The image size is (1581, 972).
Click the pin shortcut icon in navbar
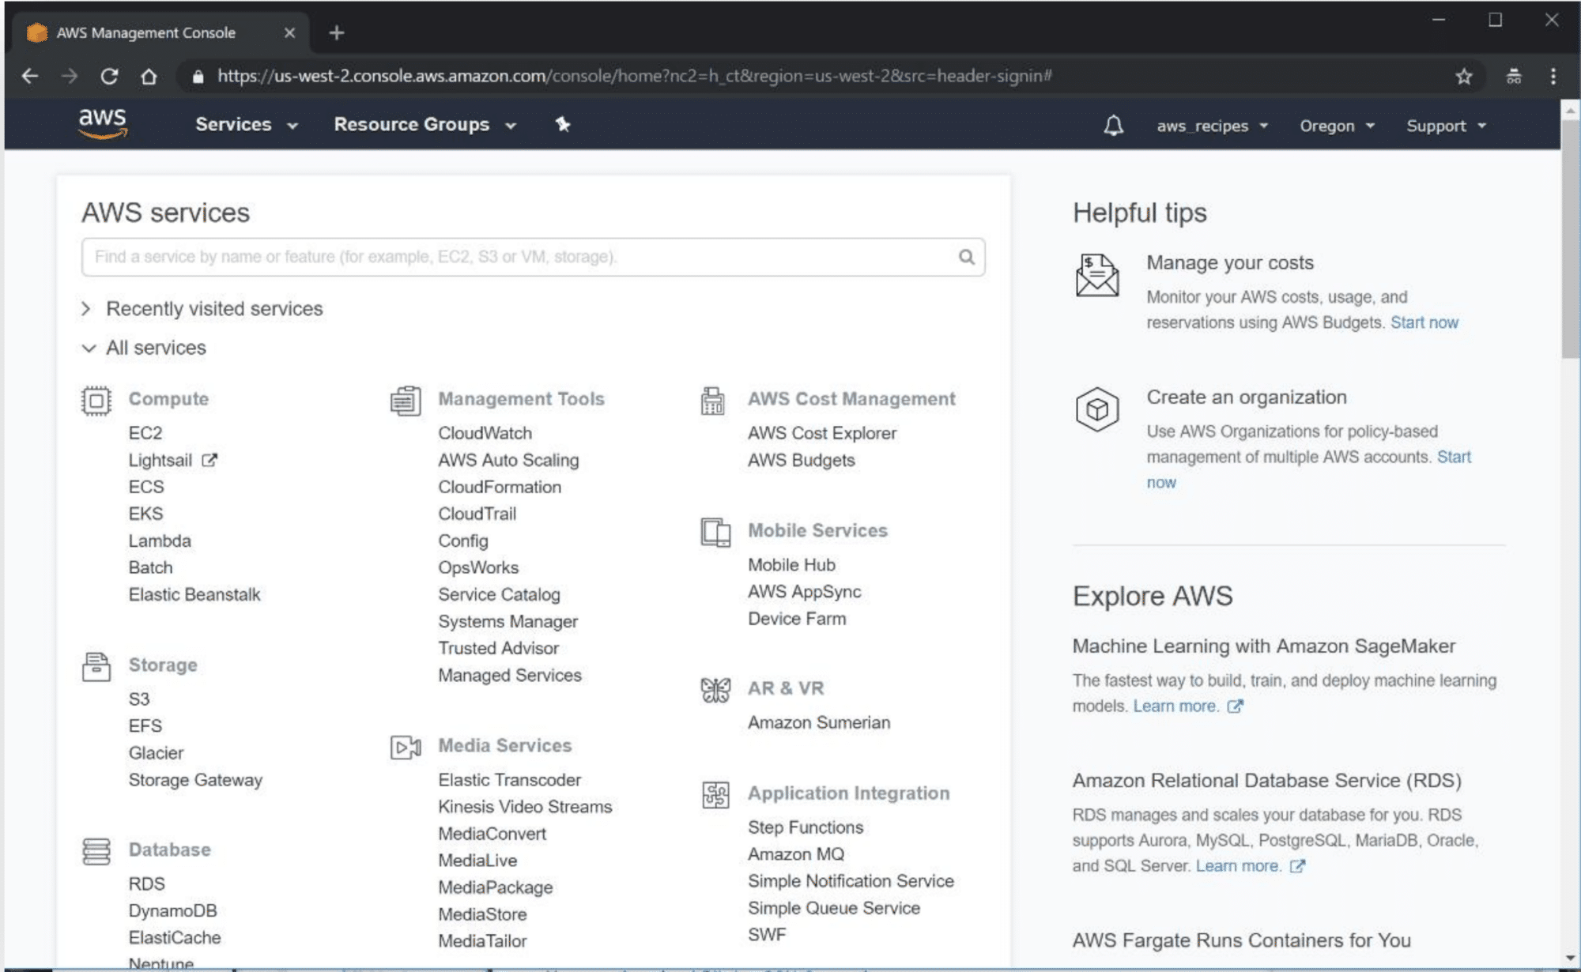[563, 124]
